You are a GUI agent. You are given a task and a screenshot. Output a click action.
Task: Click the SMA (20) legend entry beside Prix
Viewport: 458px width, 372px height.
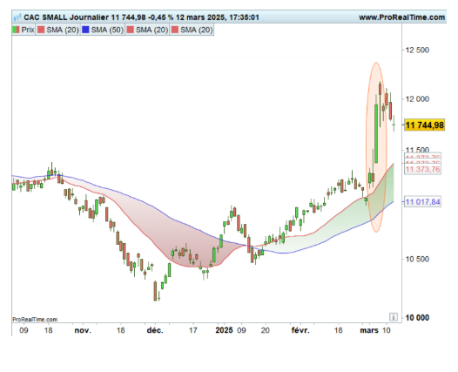[x=57, y=30]
